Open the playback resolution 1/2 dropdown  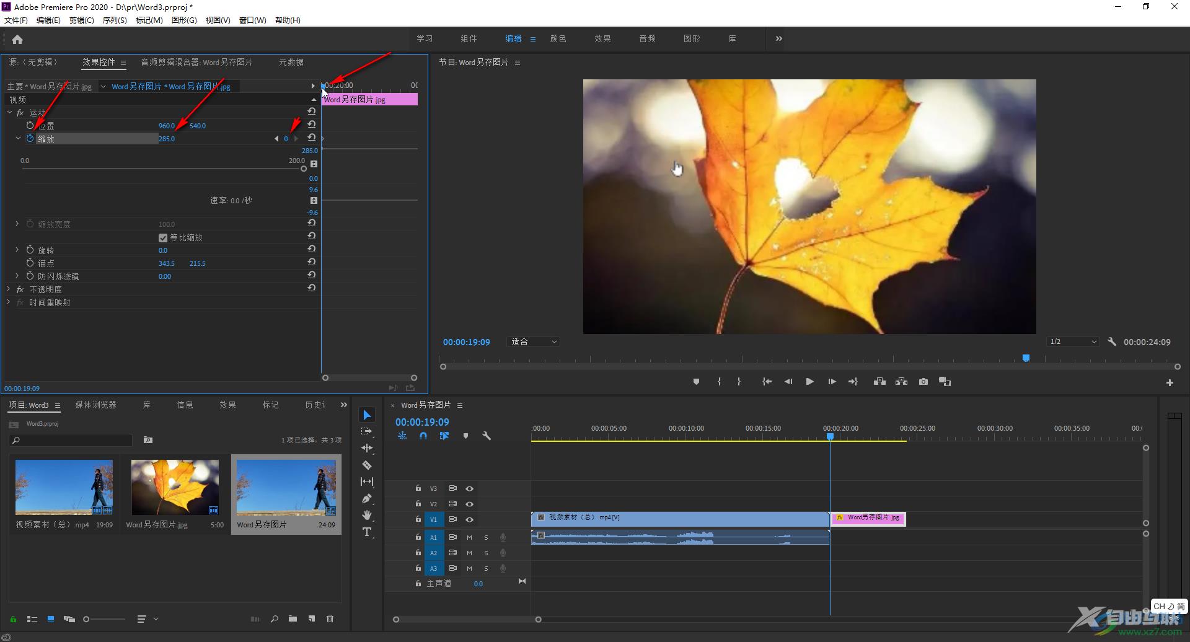[x=1073, y=341]
